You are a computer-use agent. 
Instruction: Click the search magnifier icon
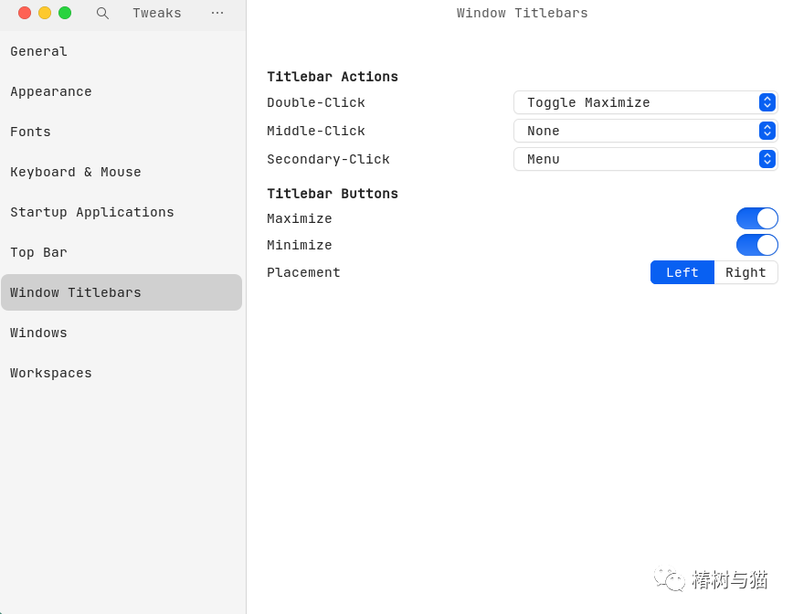click(x=102, y=13)
